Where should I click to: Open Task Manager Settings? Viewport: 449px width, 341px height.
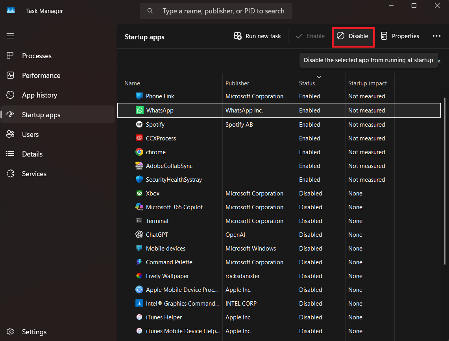pos(57,332)
